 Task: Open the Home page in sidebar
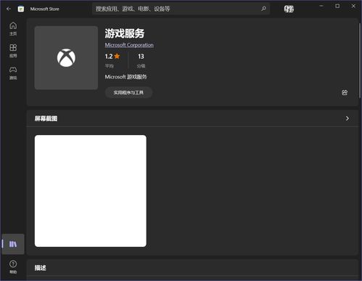(x=13, y=28)
